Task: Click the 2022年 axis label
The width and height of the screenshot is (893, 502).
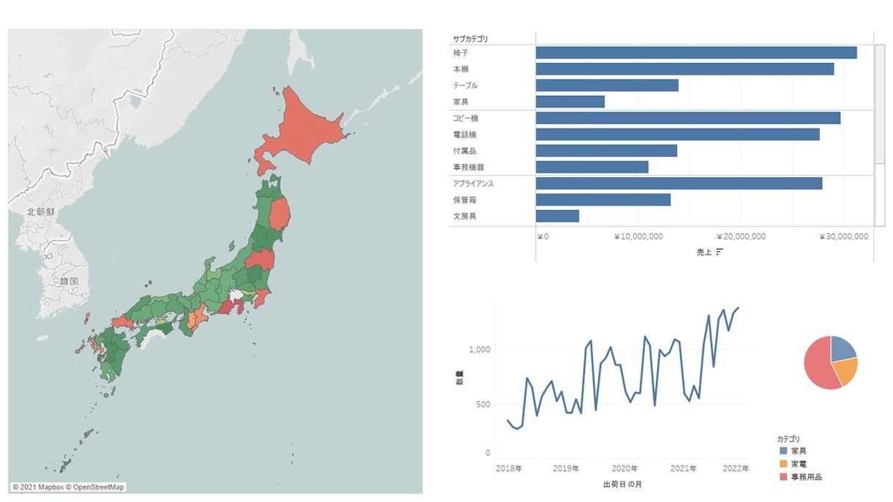Action: tap(736, 468)
